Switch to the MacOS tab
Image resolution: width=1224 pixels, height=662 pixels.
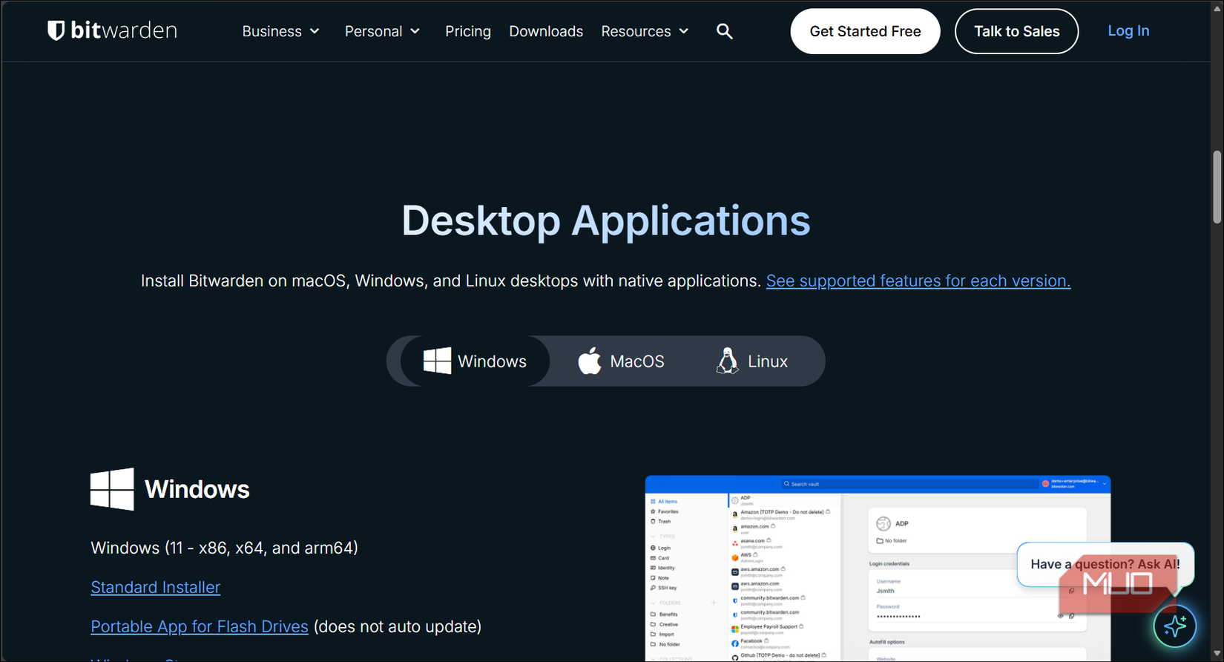pyautogui.click(x=622, y=361)
